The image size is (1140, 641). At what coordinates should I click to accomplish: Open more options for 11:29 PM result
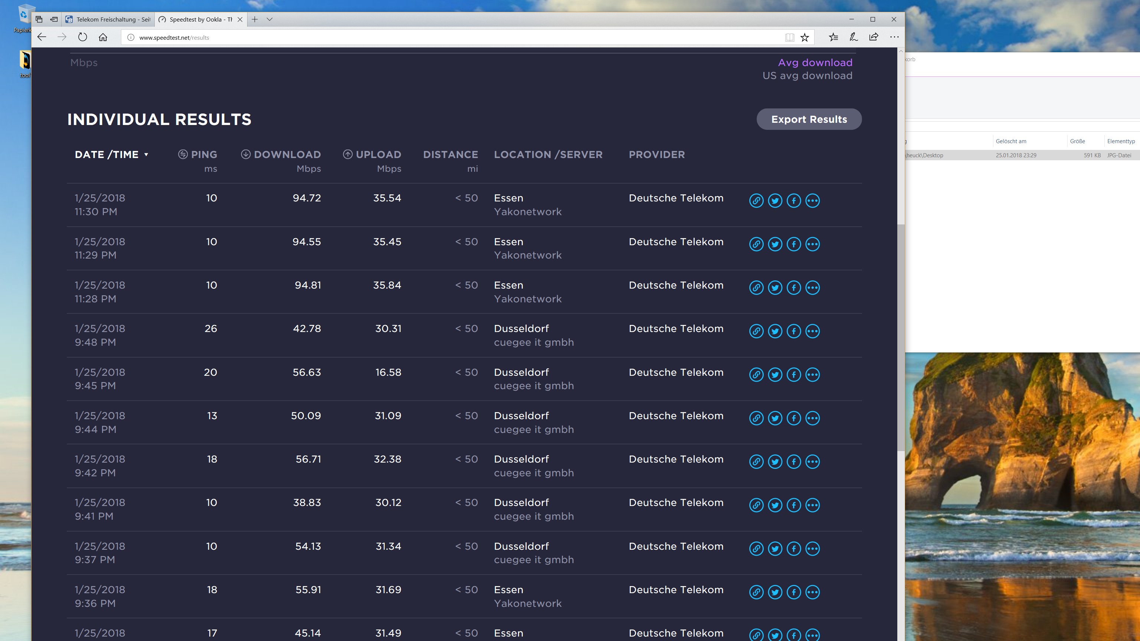tap(813, 244)
